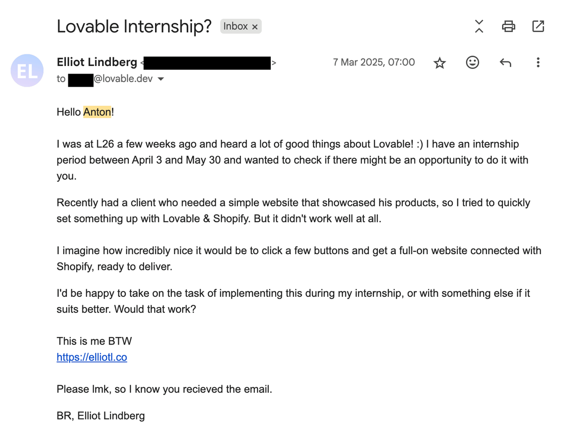Remove the Inbox label with its x
562x446 pixels.
(x=255, y=27)
